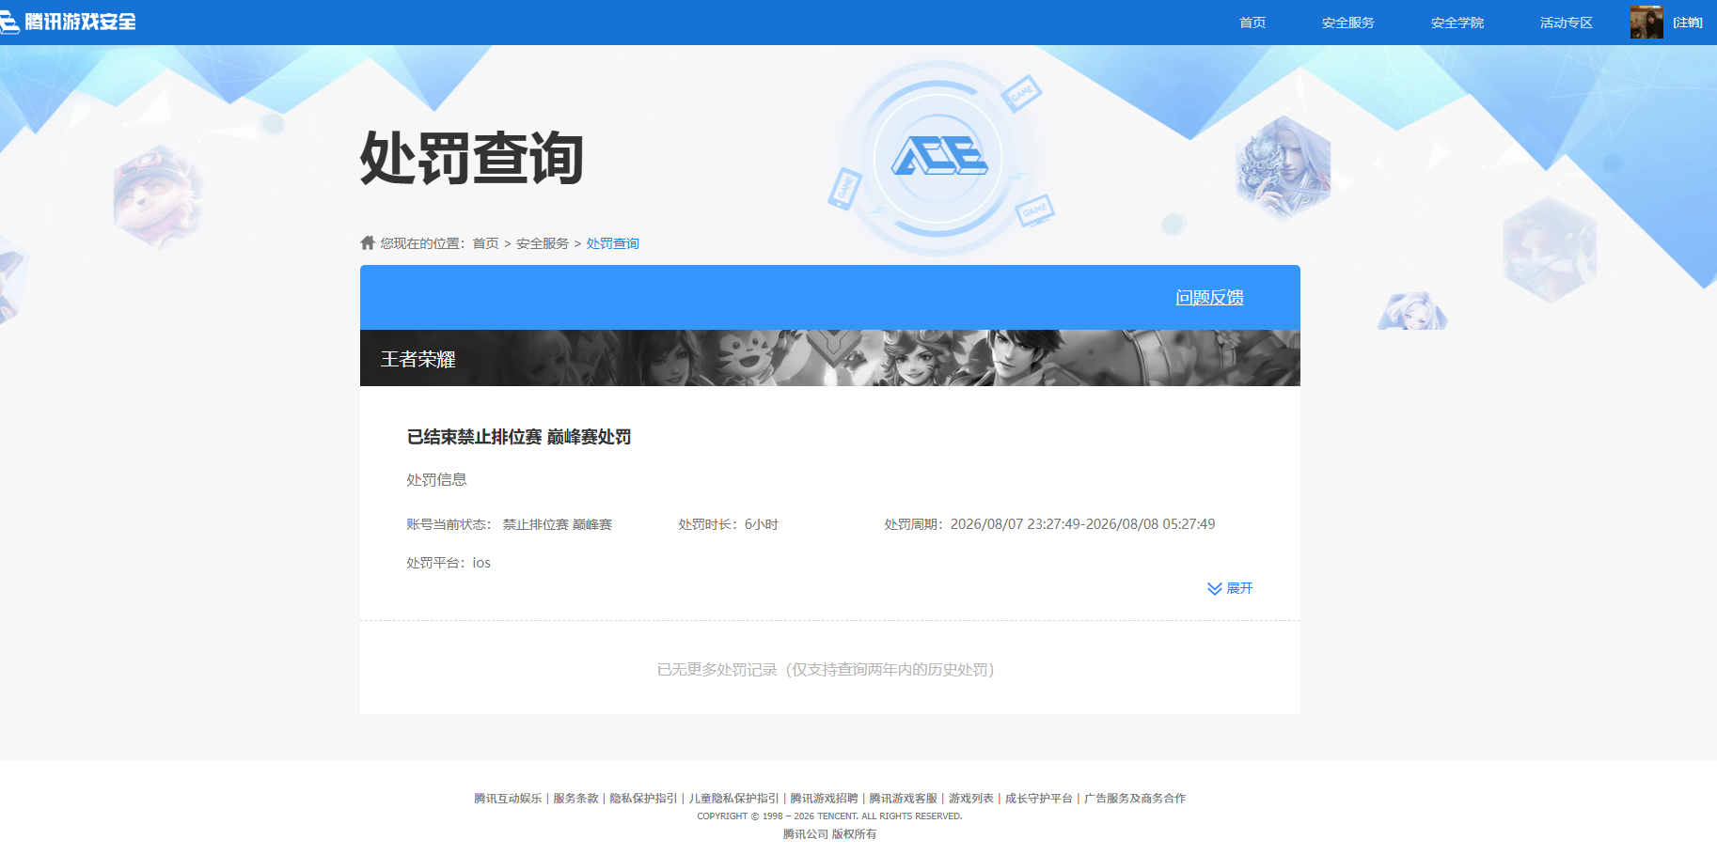Click the Tencent Game Security logo
Viewport: 1717px width, 855px height.
point(68,22)
